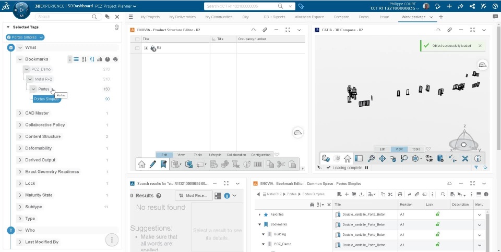Click the database cylinder icon in 3D Compose toolbar

tap(440, 158)
